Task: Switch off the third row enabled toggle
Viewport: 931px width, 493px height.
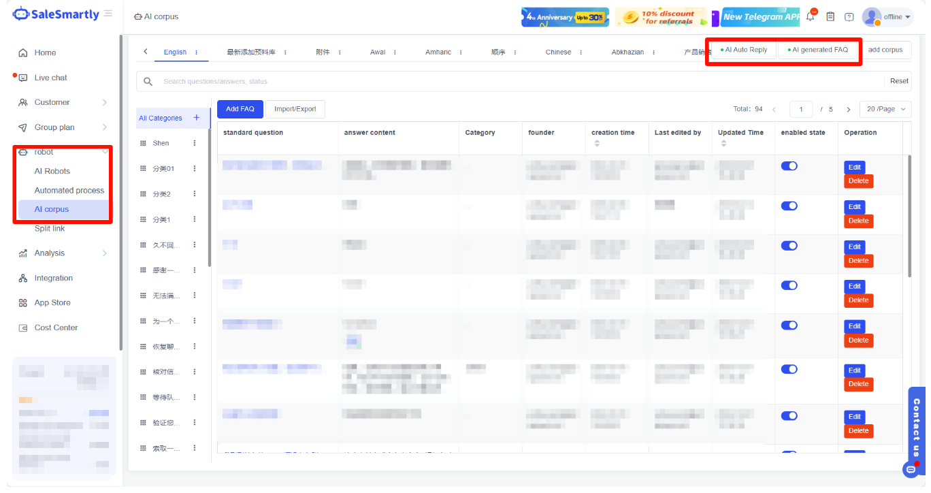Action: click(x=789, y=246)
